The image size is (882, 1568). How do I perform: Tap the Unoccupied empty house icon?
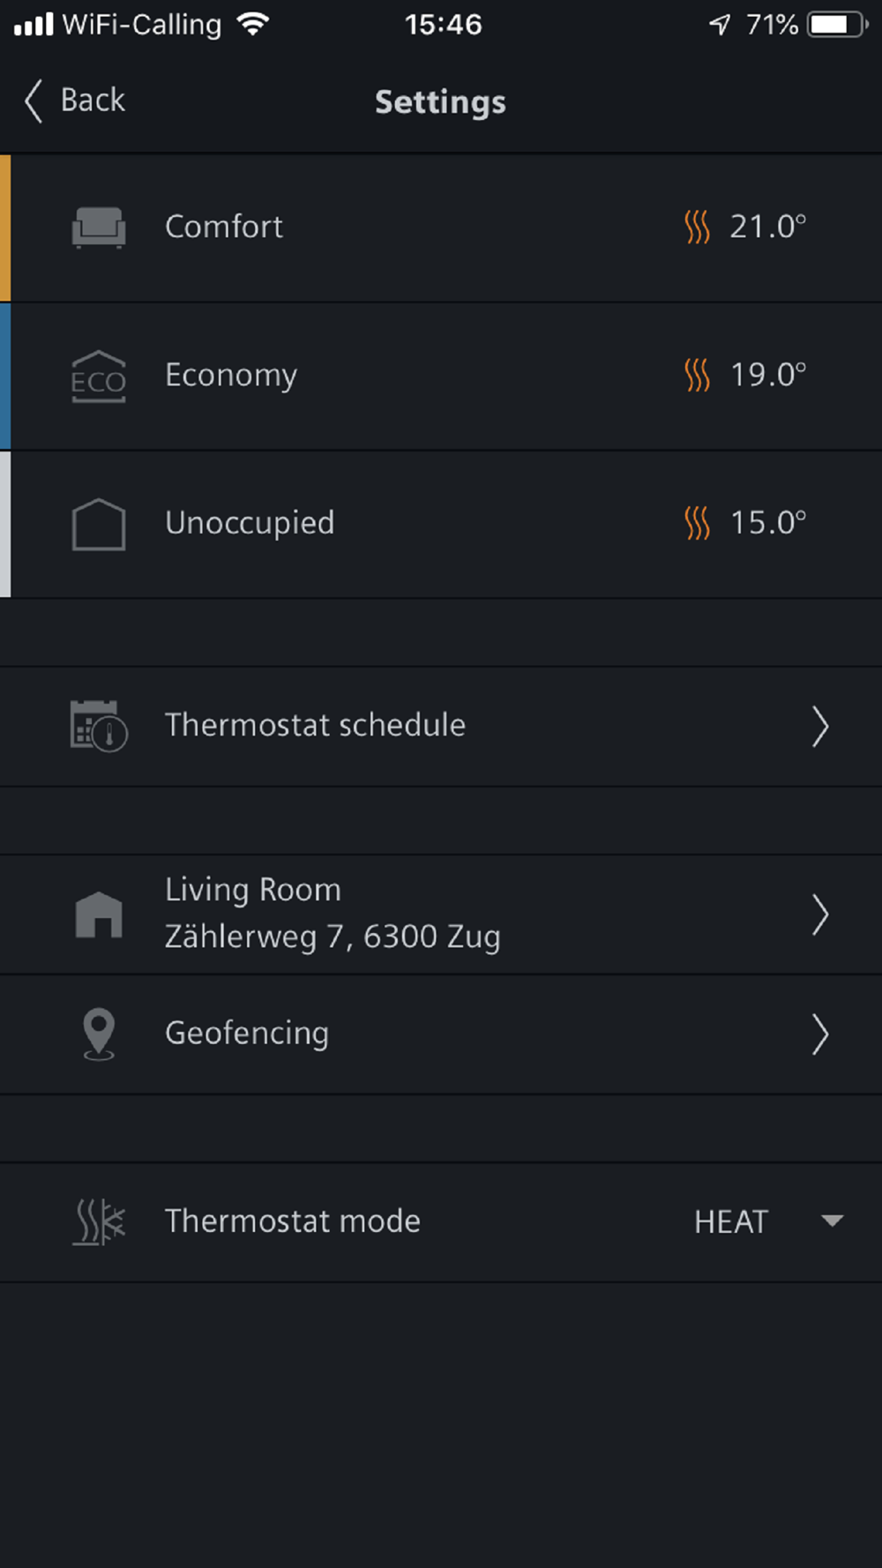[98, 525]
